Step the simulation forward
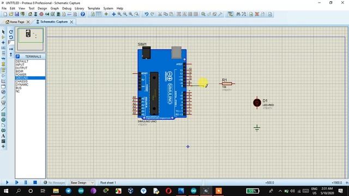This screenshot has width=349, height=196. pos(17,182)
